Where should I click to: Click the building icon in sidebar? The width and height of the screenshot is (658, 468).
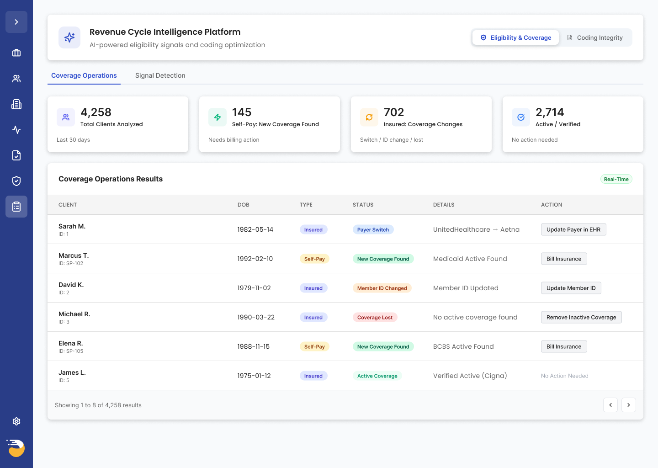coord(16,104)
